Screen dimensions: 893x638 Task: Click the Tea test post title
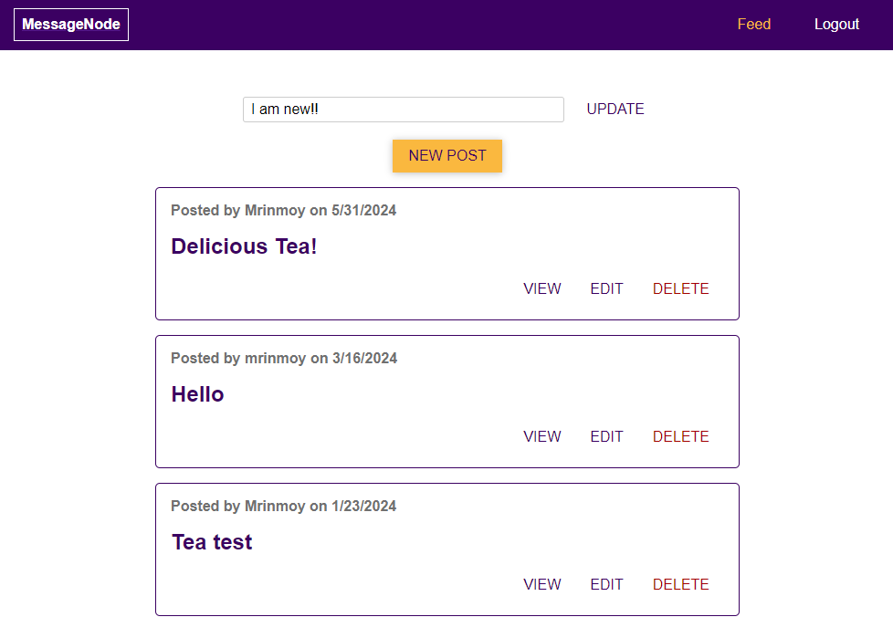coord(212,542)
